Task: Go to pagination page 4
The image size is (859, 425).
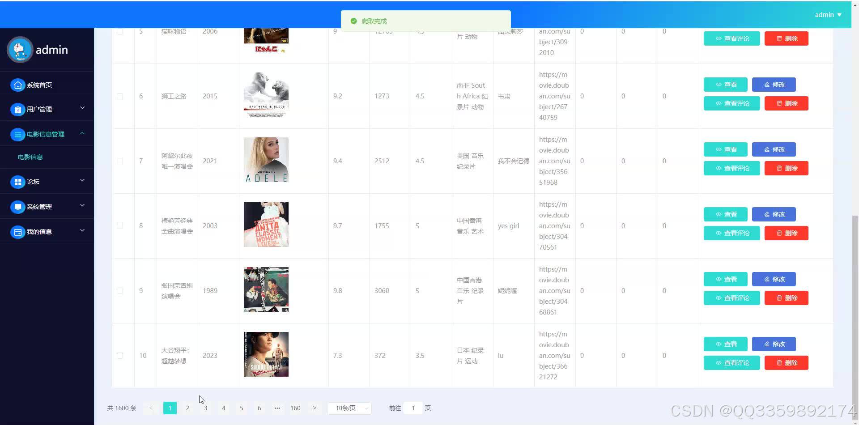Action: (224, 408)
